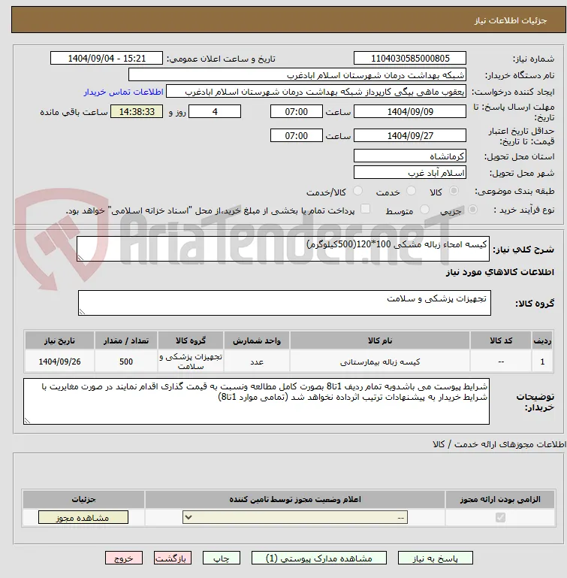Click the کد کالا column header

[x=501, y=340]
